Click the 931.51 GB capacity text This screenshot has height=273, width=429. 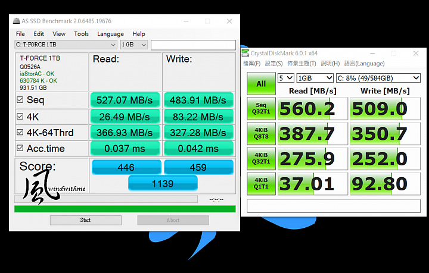33,88
